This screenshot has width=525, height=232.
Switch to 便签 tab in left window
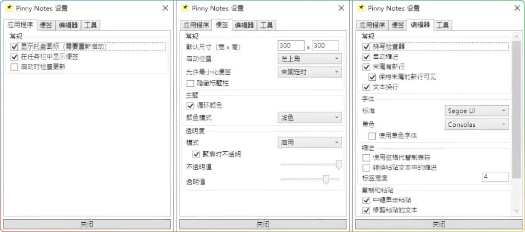click(46, 25)
